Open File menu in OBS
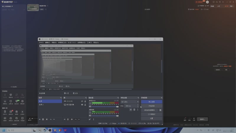236x133 pixels. (41, 43)
